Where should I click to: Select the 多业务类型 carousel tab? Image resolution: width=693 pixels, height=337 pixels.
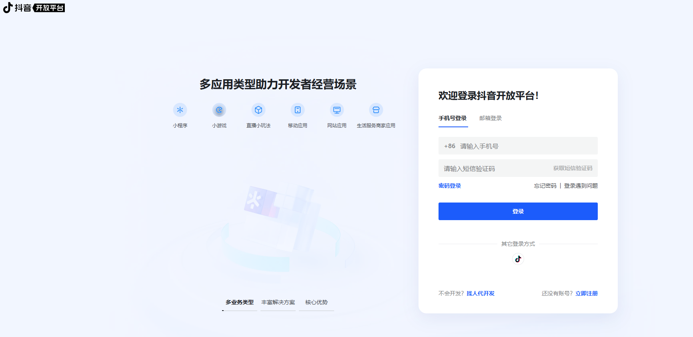[240, 302]
